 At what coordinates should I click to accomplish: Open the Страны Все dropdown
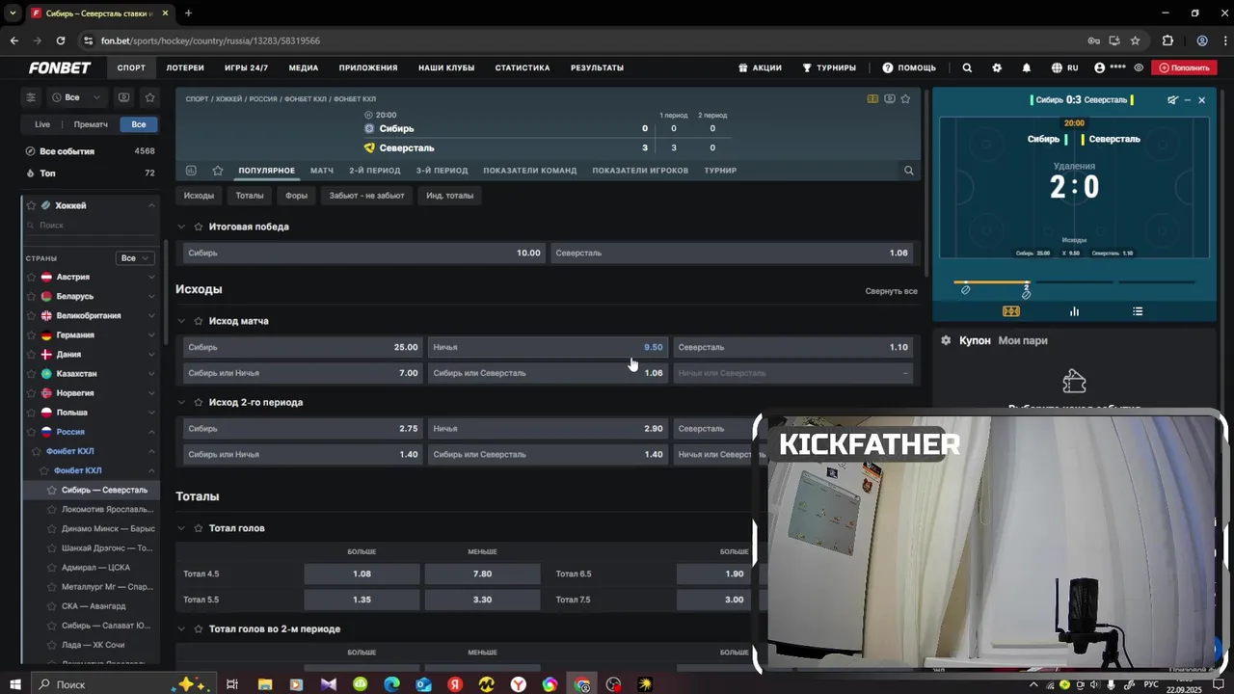pyautogui.click(x=134, y=258)
